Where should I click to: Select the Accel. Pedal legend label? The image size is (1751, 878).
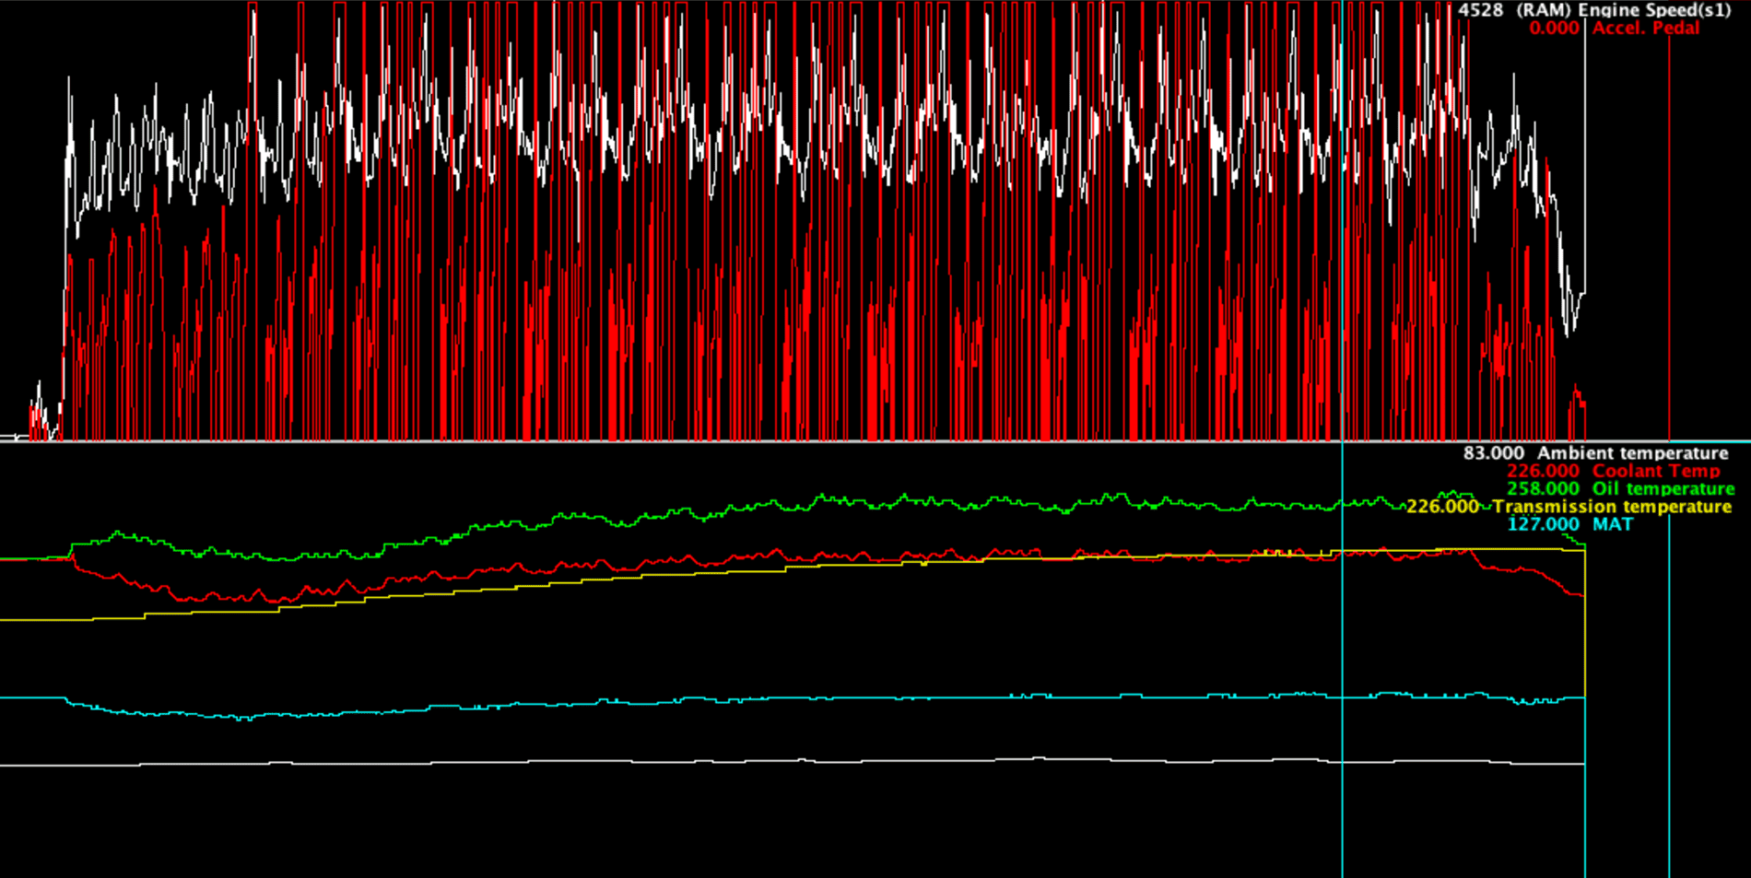click(1646, 28)
